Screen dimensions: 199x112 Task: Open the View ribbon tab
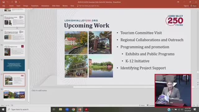tap(72, 6)
